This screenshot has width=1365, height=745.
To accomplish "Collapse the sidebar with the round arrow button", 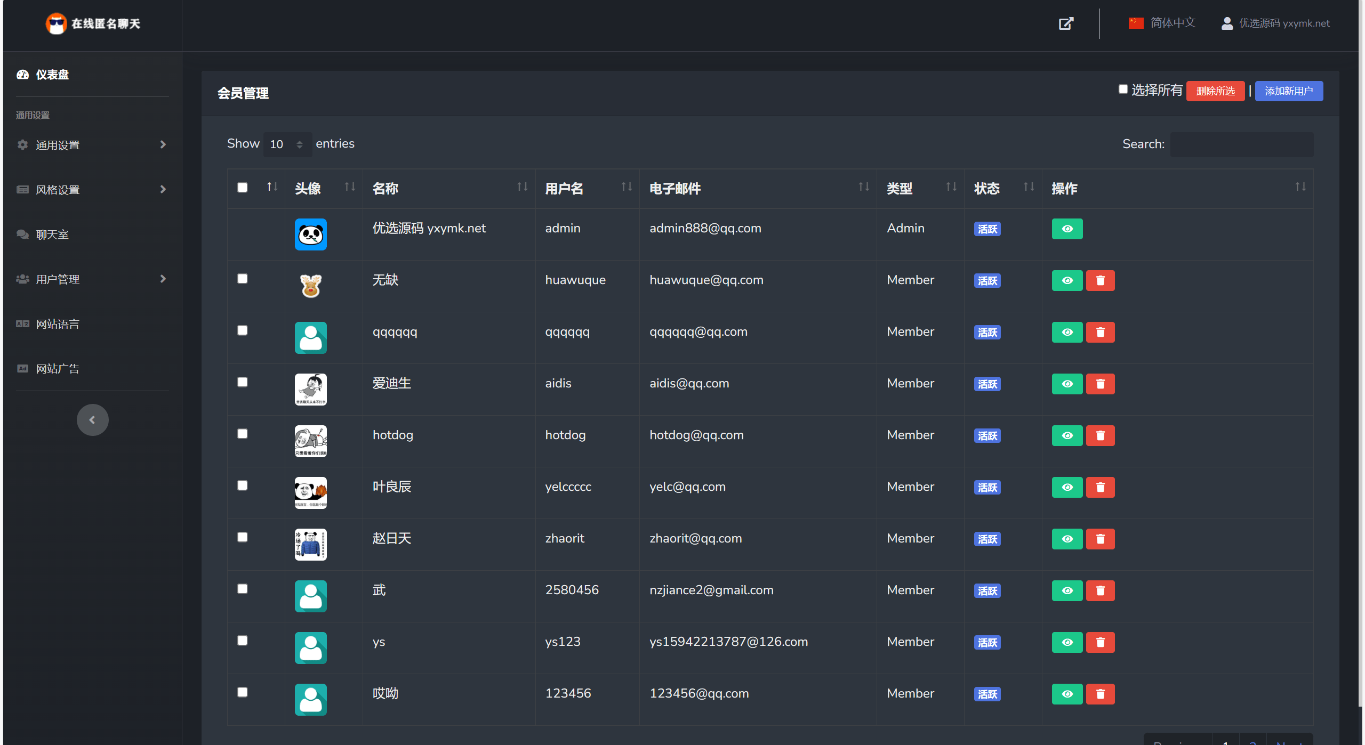I will pyautogui.click(x=92, y=420).
